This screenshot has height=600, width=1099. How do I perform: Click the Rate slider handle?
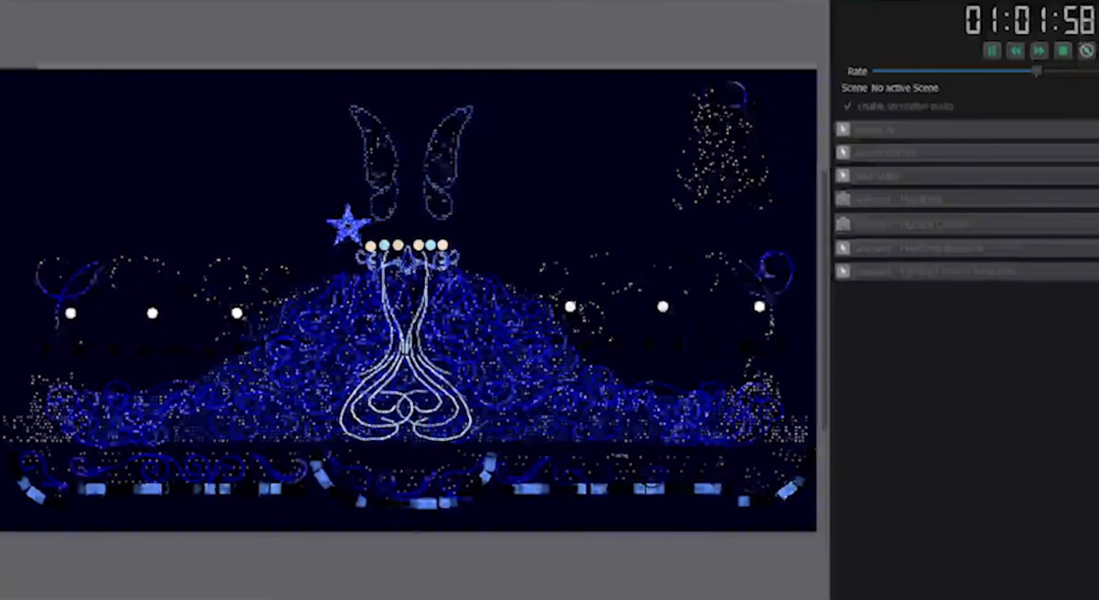pyautogui.click(x=1037, y=71)
